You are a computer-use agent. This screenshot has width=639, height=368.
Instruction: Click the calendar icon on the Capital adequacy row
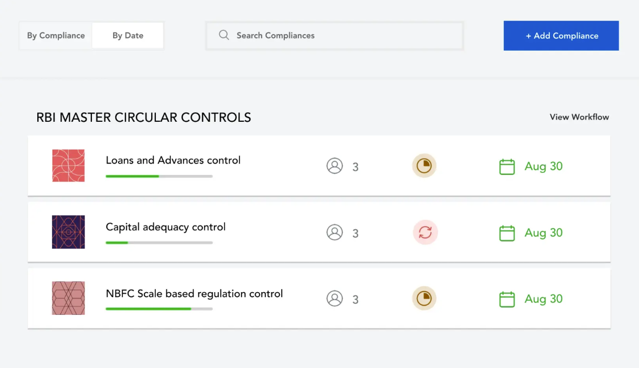507,233
